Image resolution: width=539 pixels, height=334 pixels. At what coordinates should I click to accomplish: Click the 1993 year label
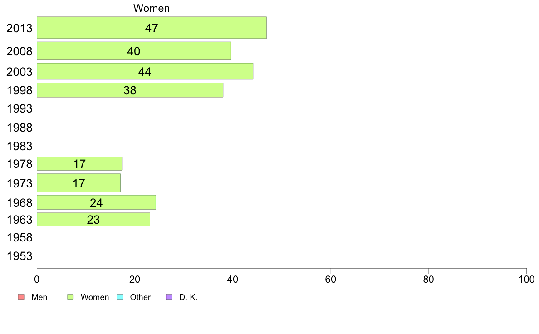pos(20,109)
